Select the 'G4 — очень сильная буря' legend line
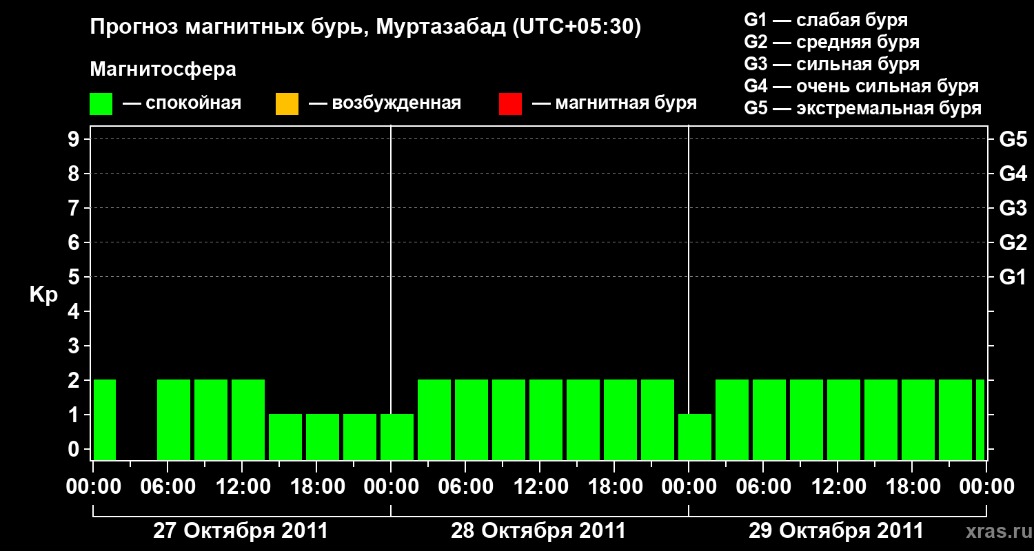1034x551 pixels. [861, 86]
